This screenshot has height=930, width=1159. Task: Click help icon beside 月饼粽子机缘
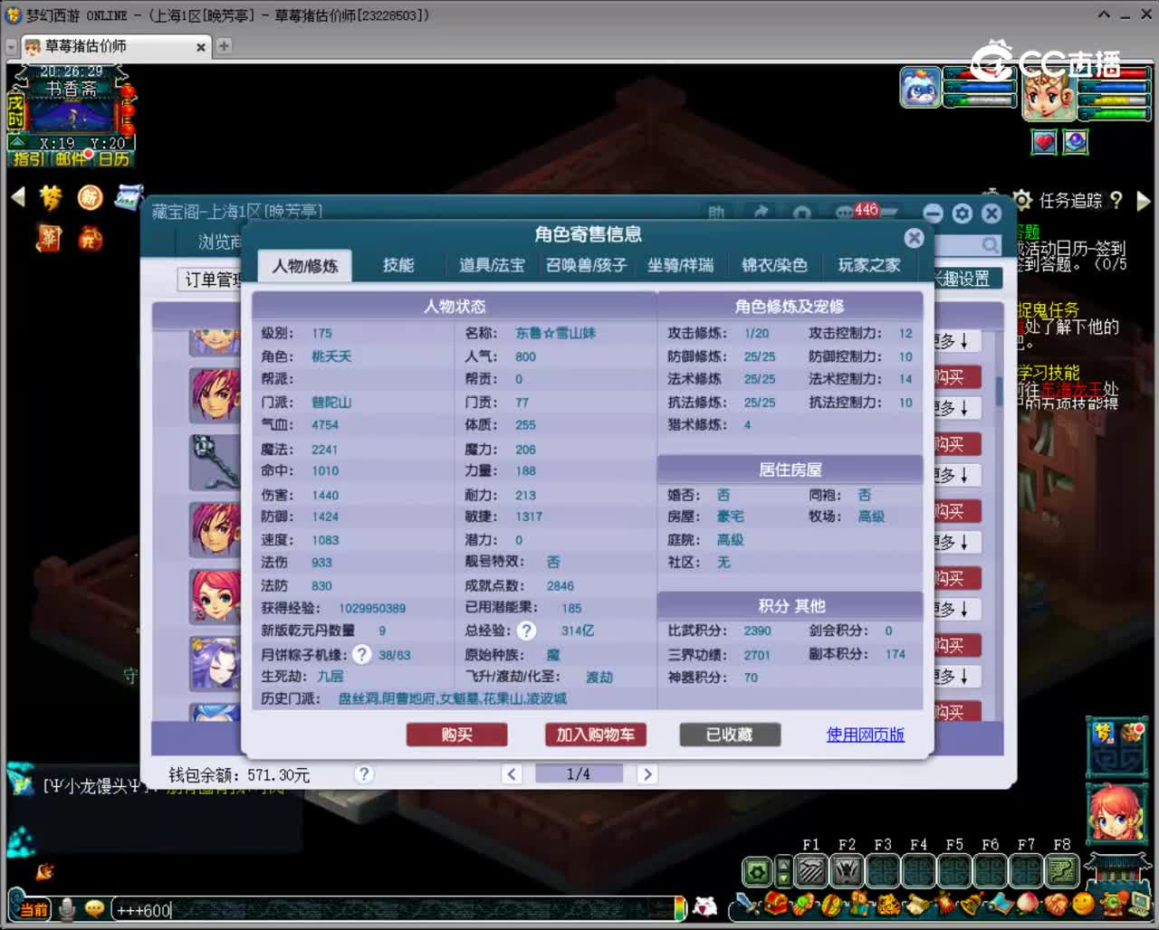pos(362,653)
